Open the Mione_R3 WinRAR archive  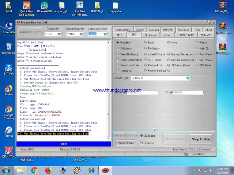[223, 7]
